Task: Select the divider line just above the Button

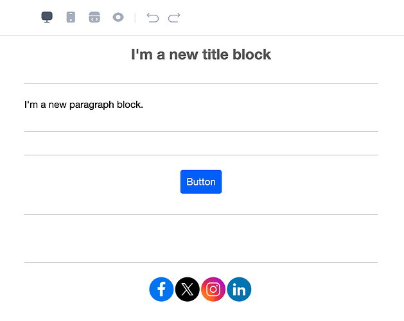Action: pyautogui.click(x=201, y=155)
